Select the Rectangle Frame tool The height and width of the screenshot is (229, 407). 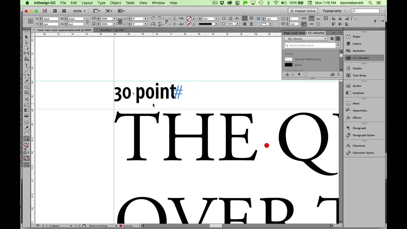26,87
